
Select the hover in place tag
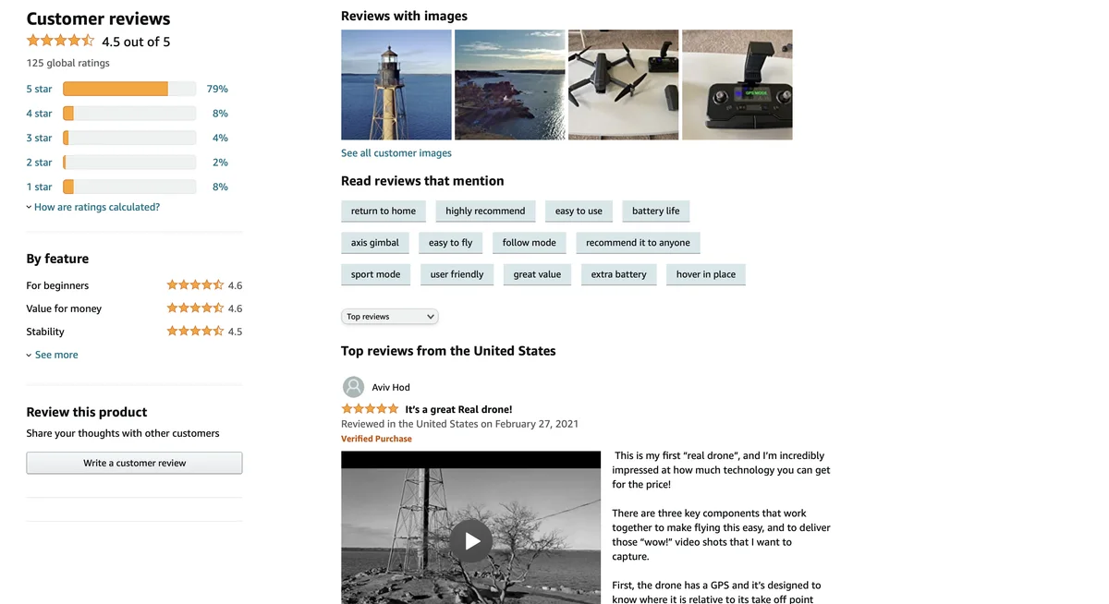(706, 274)
